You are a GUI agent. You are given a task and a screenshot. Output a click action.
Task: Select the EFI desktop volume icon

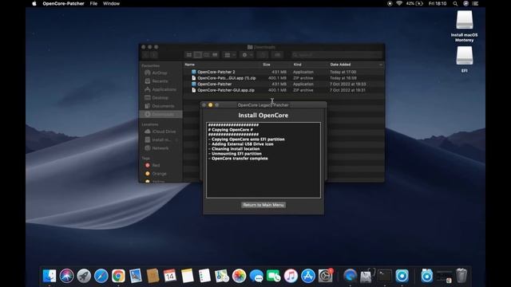[464, 59]
